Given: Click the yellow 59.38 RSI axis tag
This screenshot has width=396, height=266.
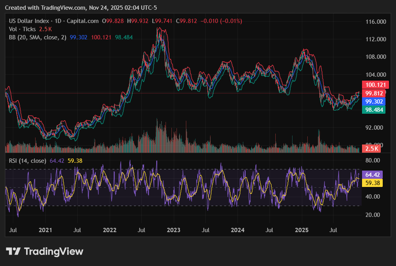Looking at the screenshot, I should [x=372, y=183].
